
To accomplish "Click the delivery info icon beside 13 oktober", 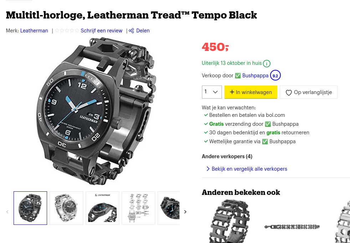I will point(267,63).
